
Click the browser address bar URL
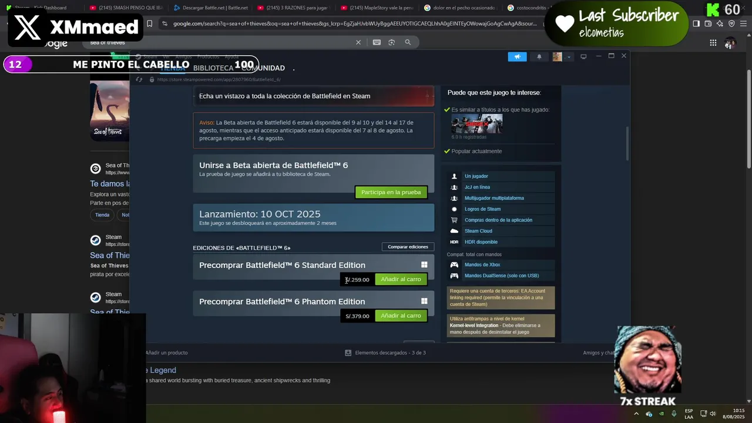355,23
